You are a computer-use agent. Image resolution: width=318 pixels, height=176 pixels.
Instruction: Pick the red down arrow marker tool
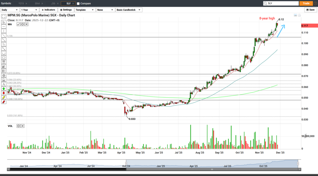coord(4,93)
